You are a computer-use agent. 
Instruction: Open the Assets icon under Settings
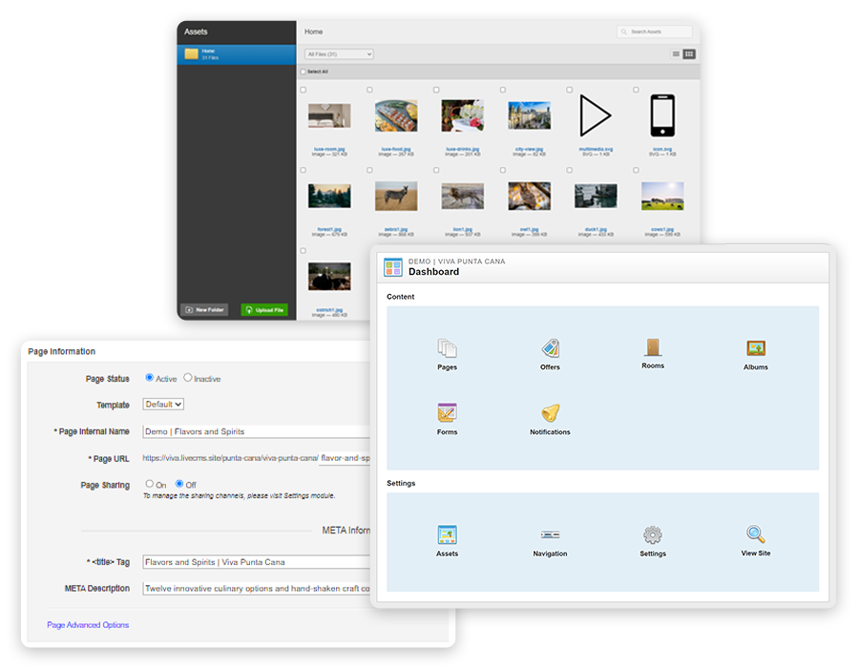point(447,536)
